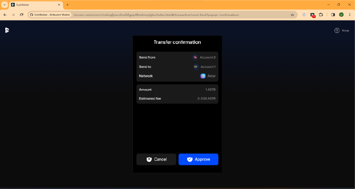
Task: Cancel the transfer confirmation
Action: [156, 159]
